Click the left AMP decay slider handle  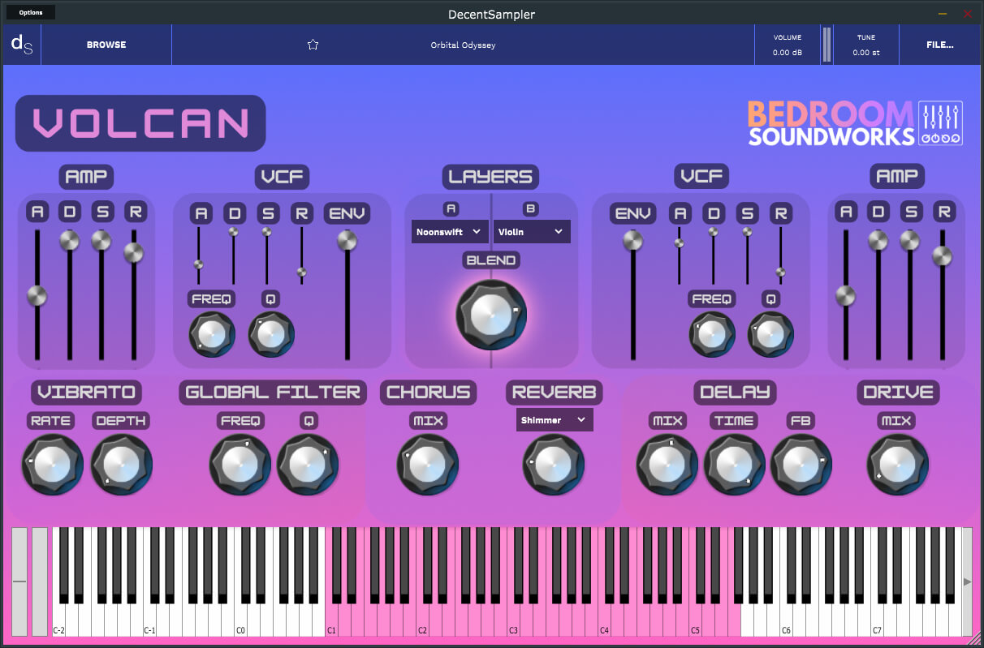coord(69,240)
